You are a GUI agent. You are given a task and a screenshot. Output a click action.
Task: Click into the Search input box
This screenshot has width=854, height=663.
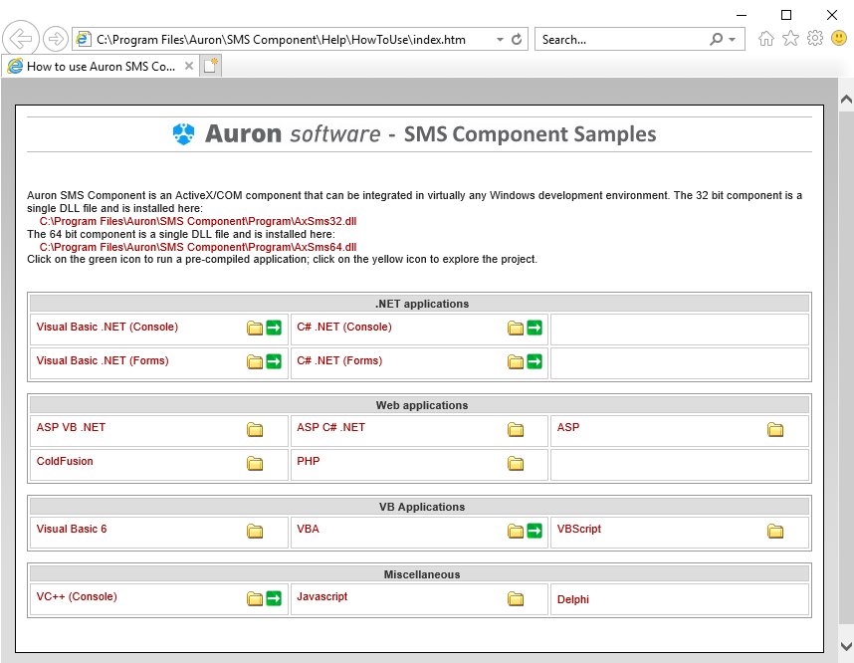pyautogui.click(x=617, y=40)
